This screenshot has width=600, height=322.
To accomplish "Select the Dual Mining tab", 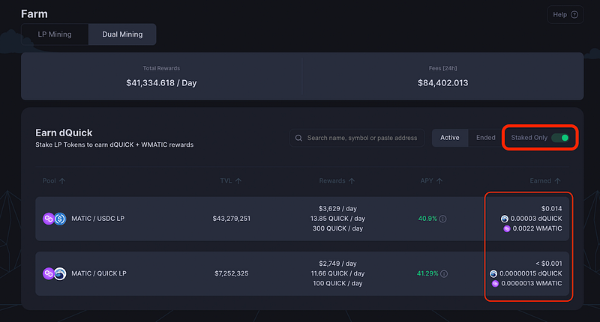I will pyautogui.click(x=122, y=34).
